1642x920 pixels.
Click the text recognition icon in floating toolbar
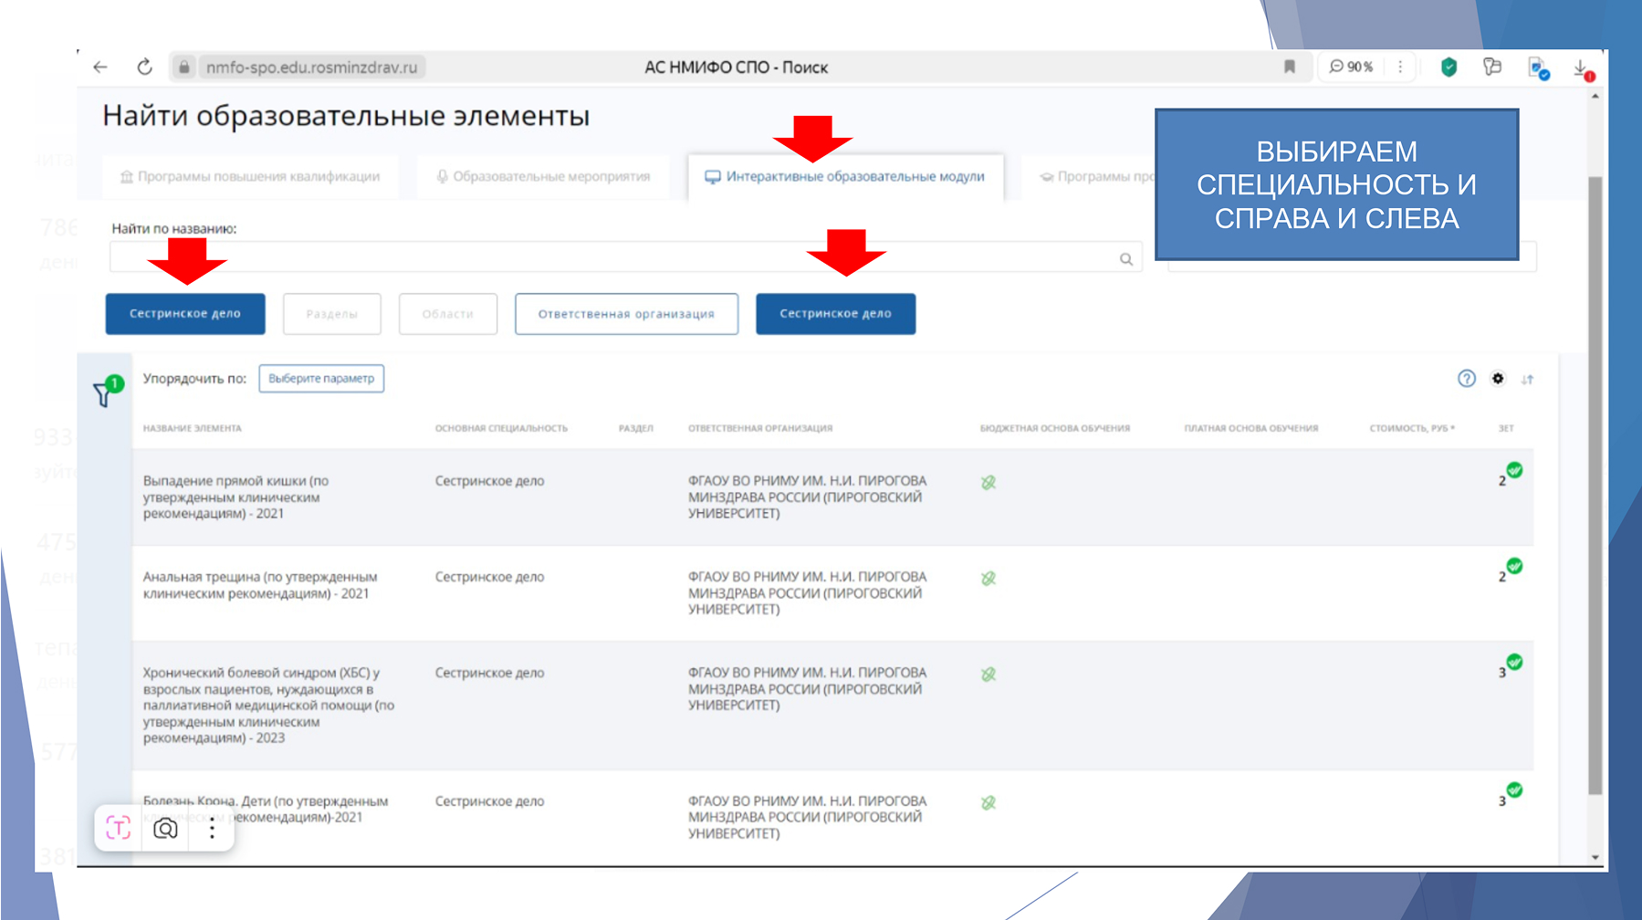pyautogui.click(x=119, y=828)
